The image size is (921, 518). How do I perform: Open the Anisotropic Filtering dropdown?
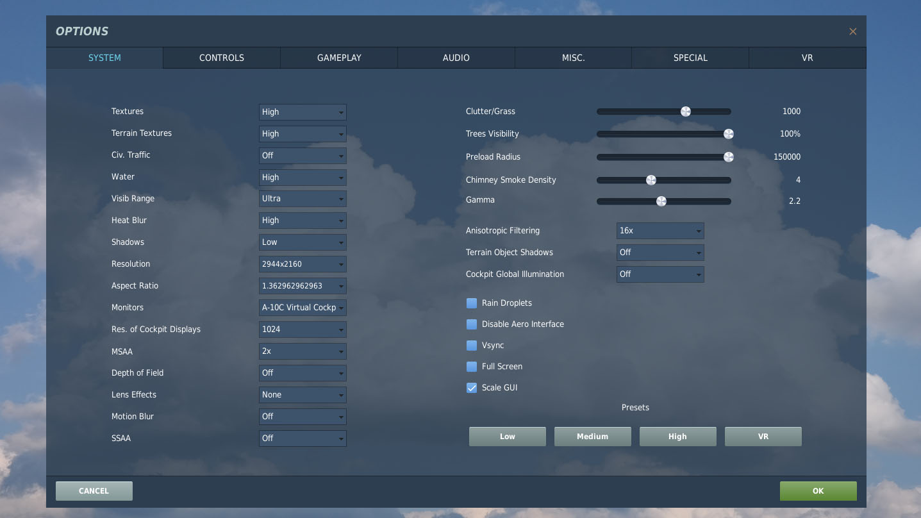coord(660,231)
